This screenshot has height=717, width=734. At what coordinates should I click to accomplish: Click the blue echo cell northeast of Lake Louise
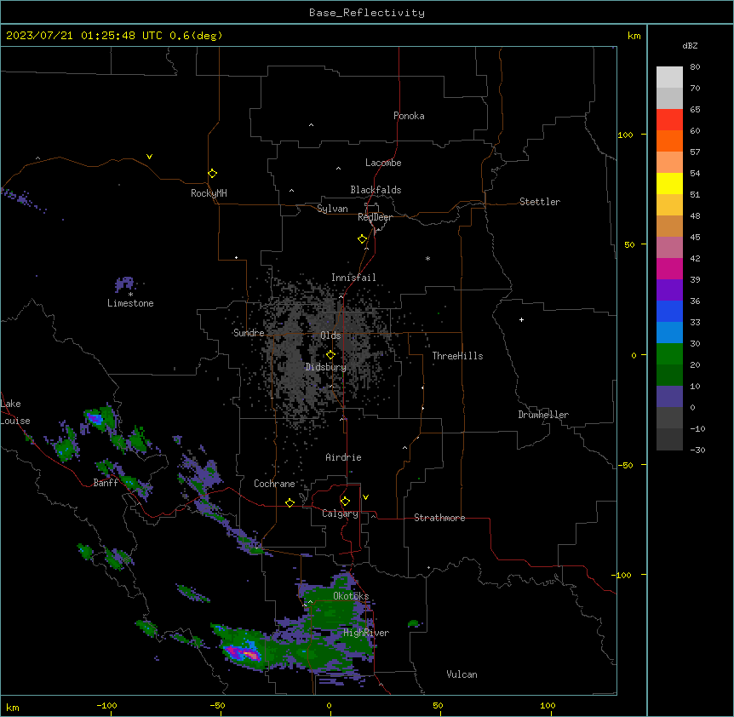(x=95, y=418)
